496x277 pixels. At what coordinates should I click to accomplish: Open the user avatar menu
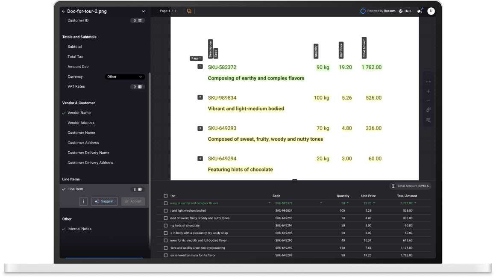click(431, 11)
